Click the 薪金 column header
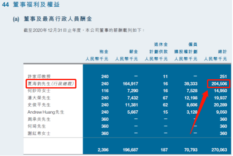The height and width of the screenshot is (156, 233). tap(133, 52)
